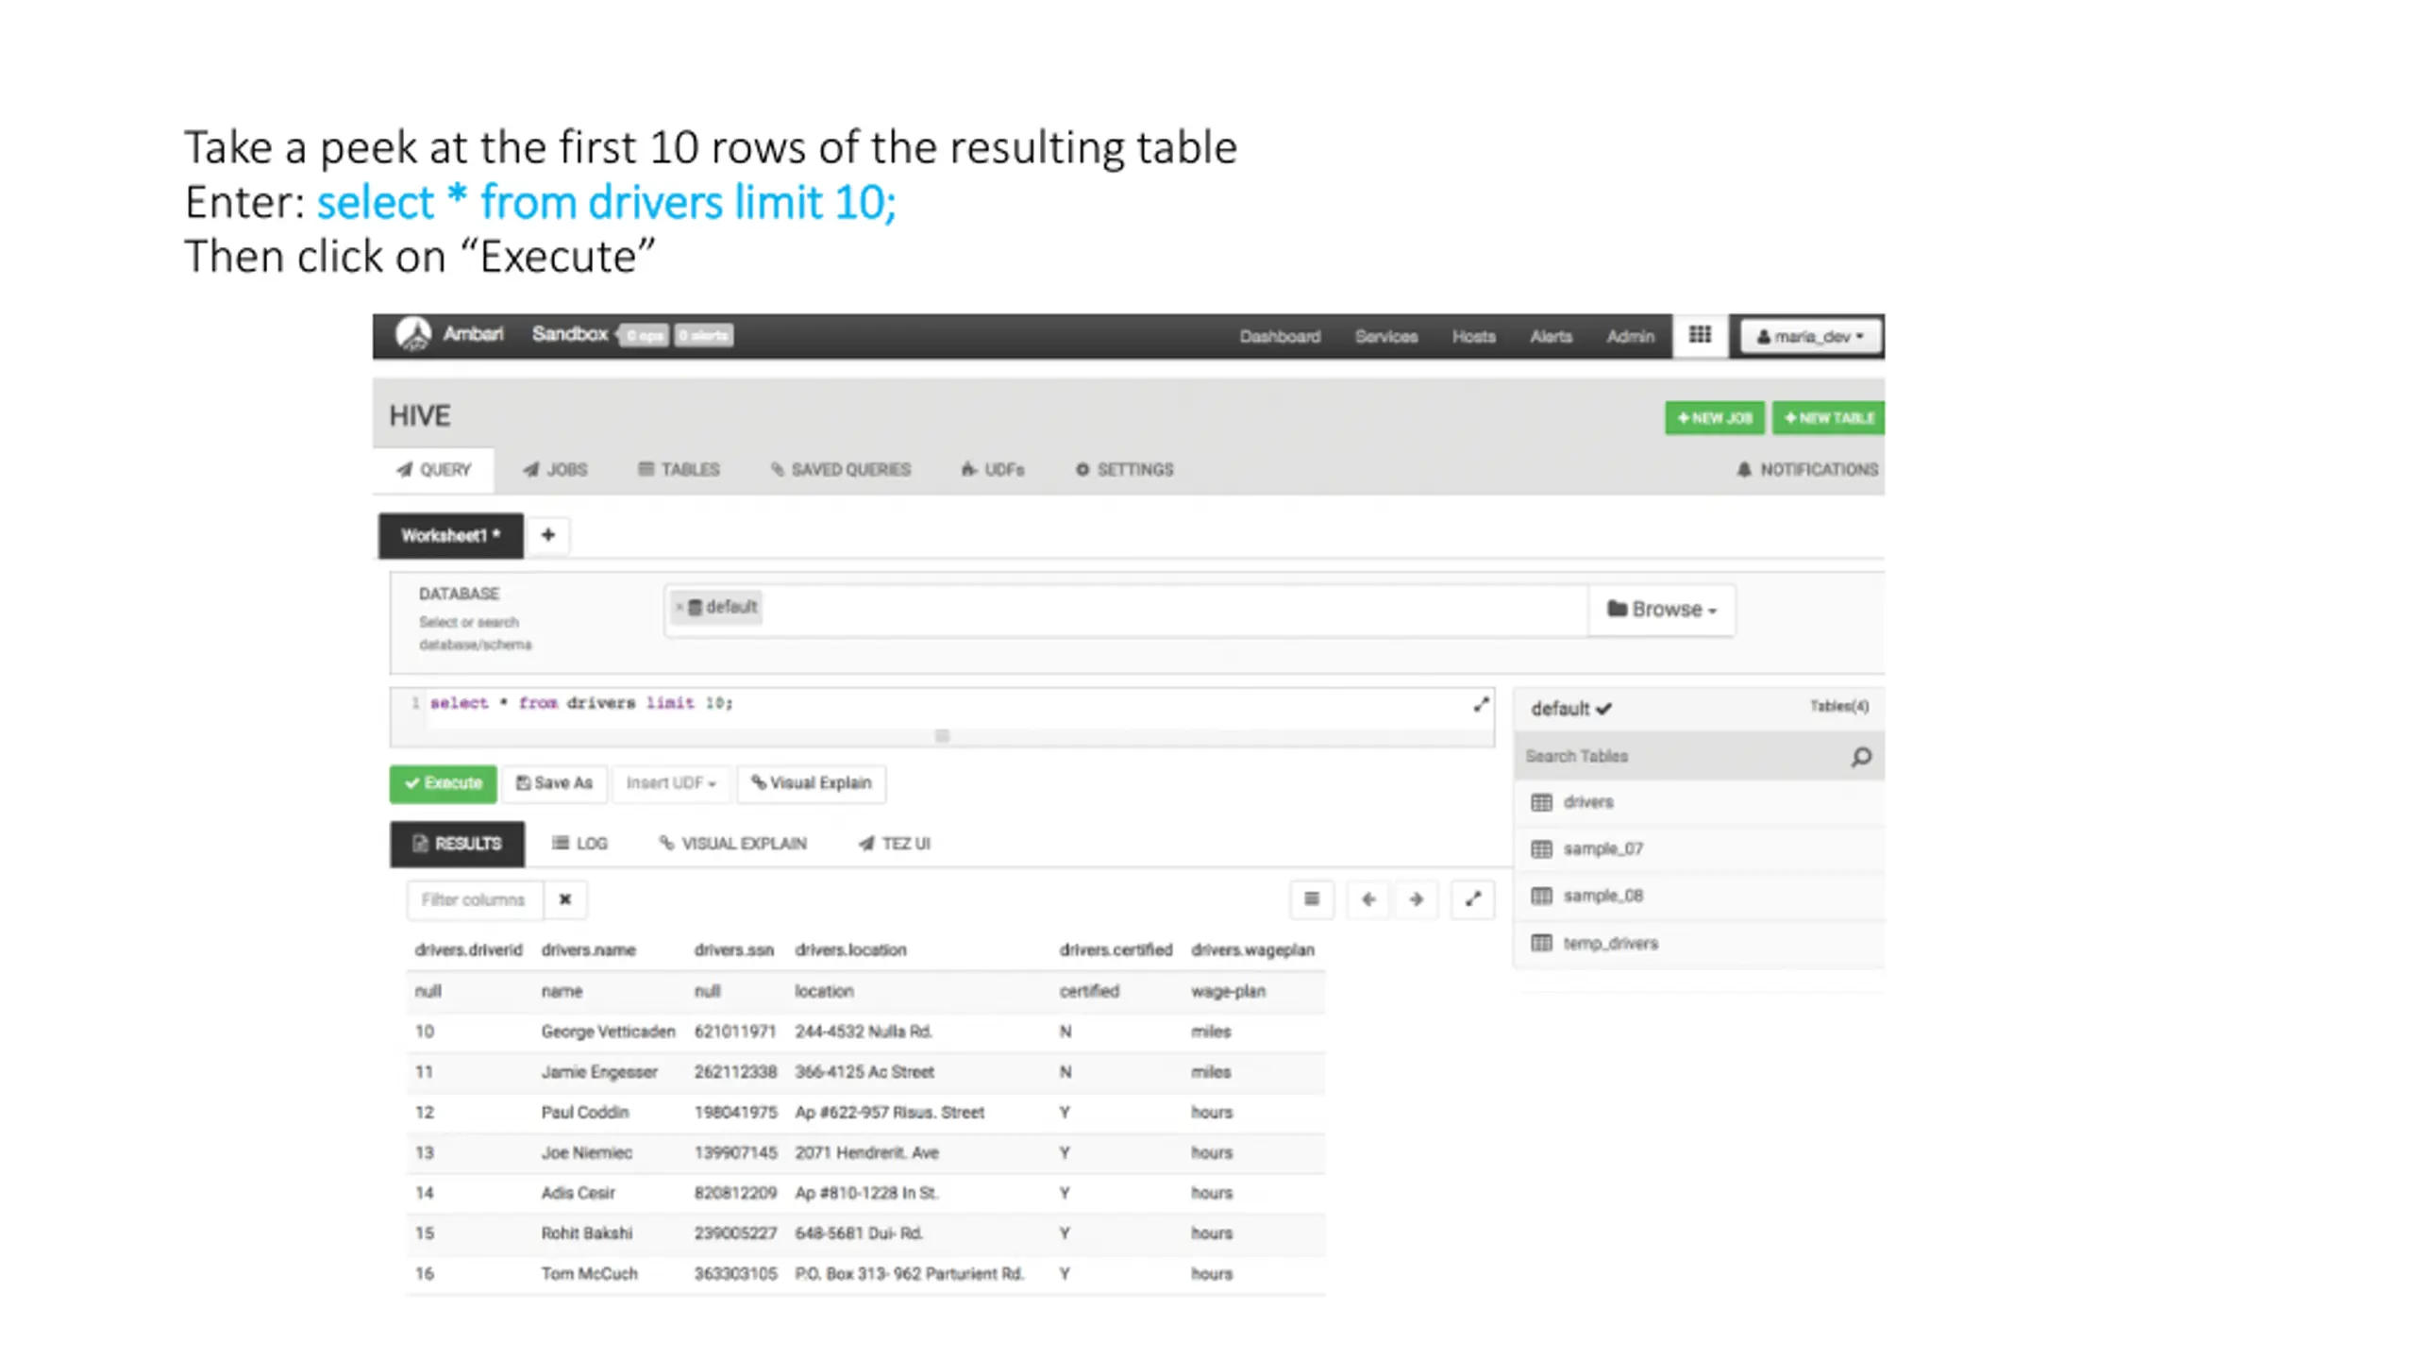Open Services in top navigation
Viewport: 2416px width, 1359px height.
(1385, 336)
